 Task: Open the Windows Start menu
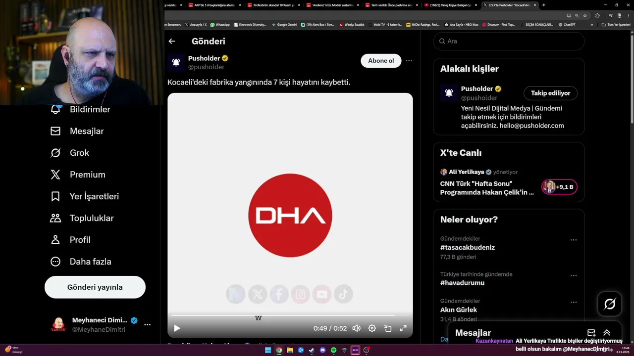click(268, 350)
